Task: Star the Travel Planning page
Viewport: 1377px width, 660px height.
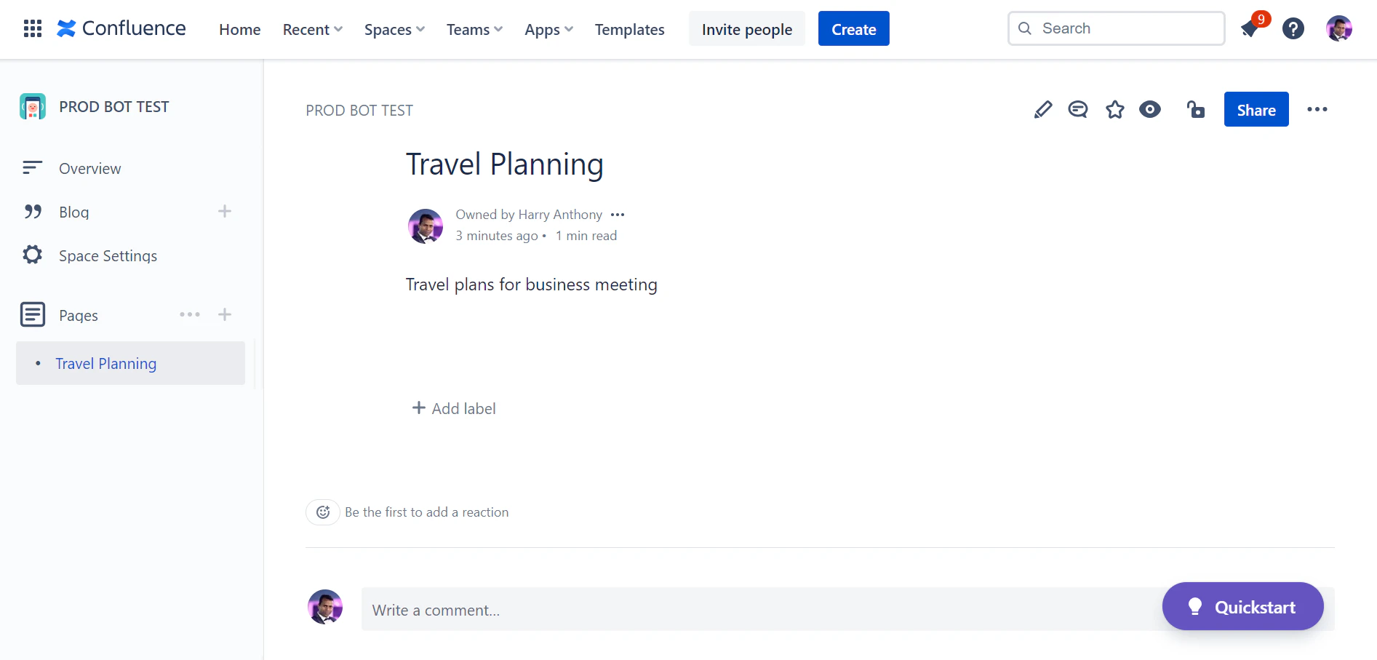Action: (x=1114, y=109)
